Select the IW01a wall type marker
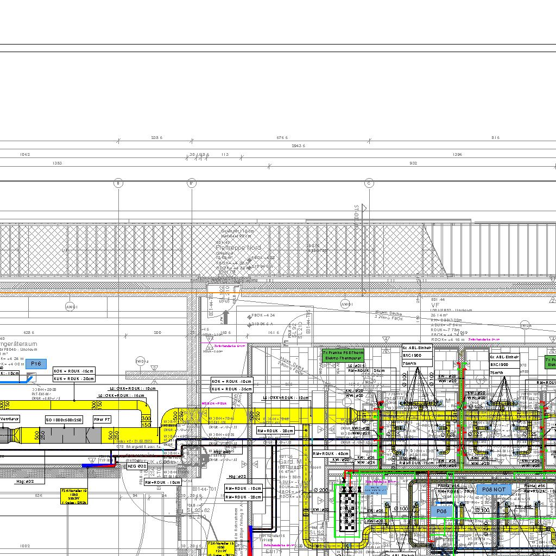Screen dimensions: 556x556 tap(141, 361)
